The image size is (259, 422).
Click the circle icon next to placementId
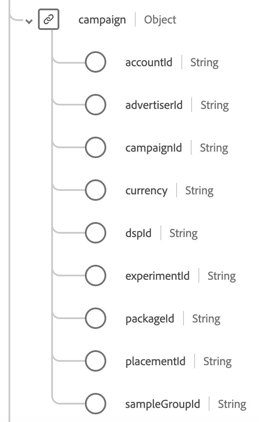pyautogui.click(x=95, y=361)
